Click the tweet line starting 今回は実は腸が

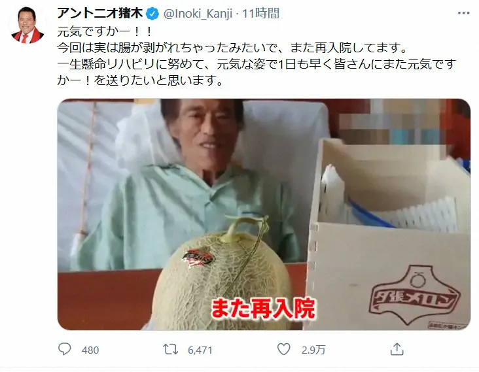coord(232,48)
